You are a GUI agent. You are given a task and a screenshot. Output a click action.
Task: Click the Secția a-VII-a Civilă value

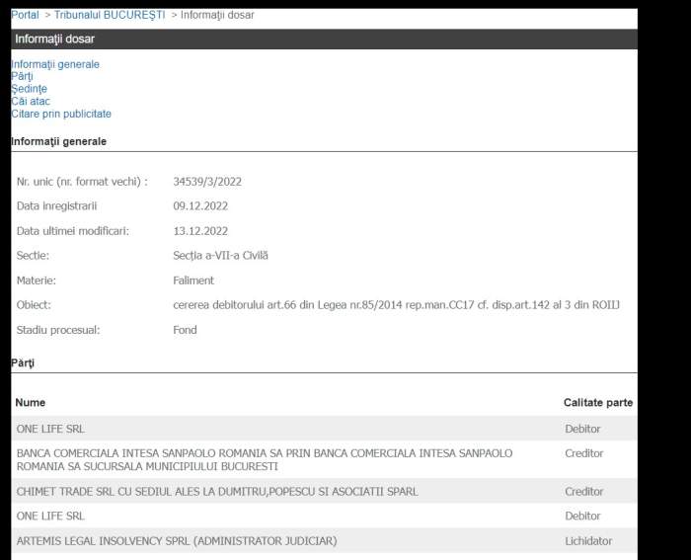220,256
